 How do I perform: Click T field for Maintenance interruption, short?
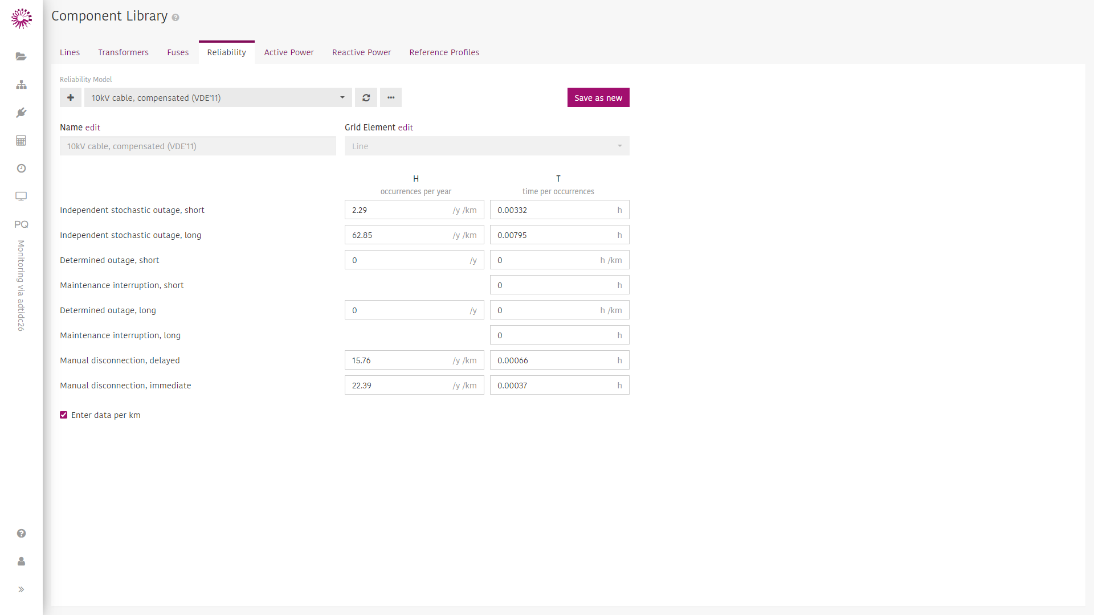pyautogui.click(x=560, y=285)
